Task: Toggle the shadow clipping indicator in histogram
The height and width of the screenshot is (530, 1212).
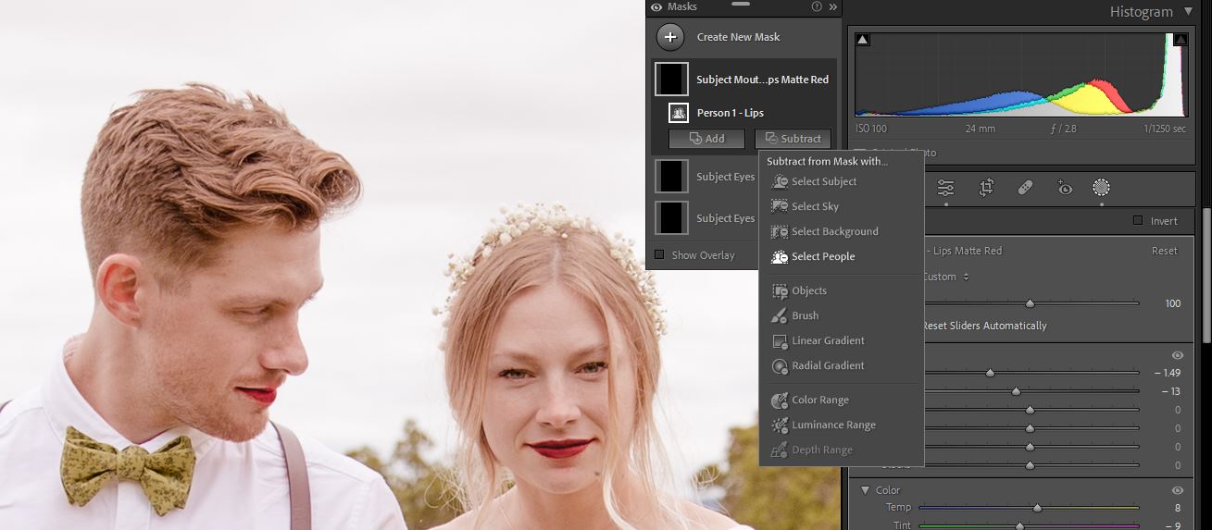Action: (x=862, y=40)
